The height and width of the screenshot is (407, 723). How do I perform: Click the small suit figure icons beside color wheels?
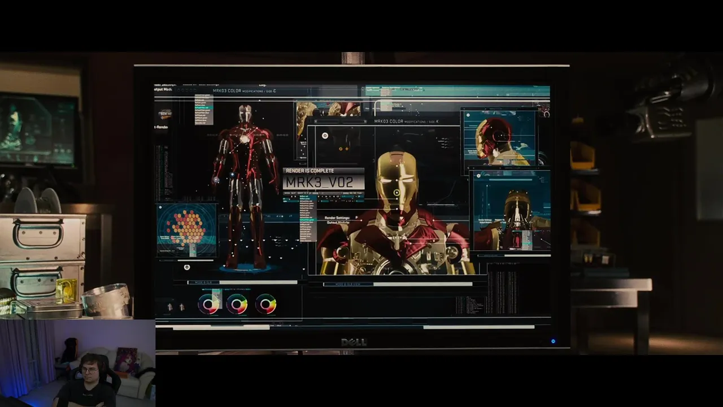[176, 307]
